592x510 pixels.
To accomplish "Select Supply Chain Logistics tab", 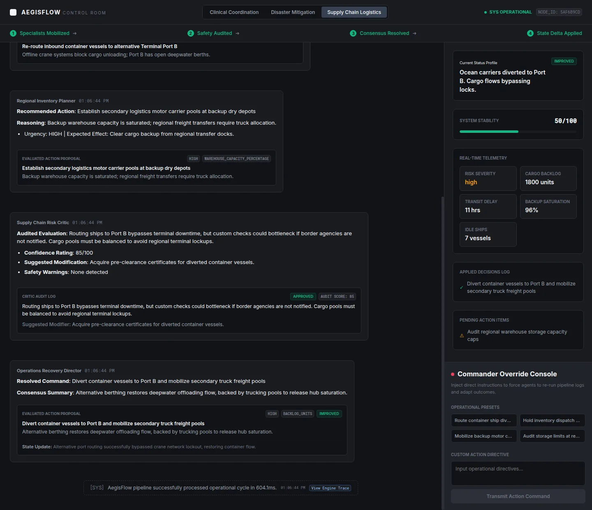I will pos(354,12).
